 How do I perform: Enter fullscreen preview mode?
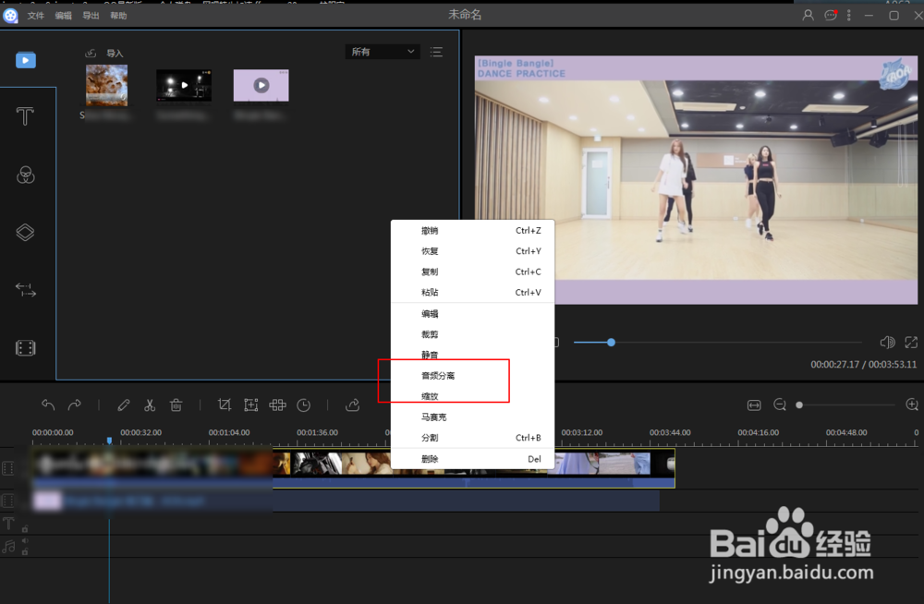tap(911, 343)
